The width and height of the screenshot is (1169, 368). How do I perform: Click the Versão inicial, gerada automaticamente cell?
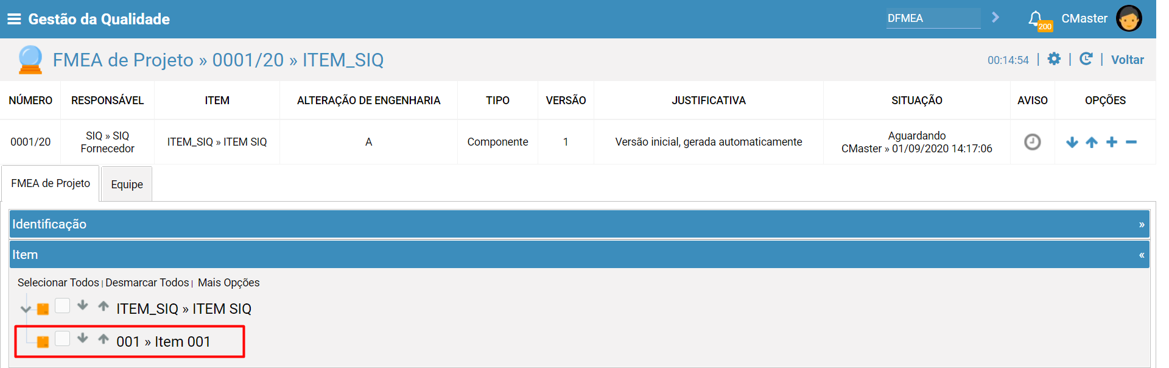point(708,142)
